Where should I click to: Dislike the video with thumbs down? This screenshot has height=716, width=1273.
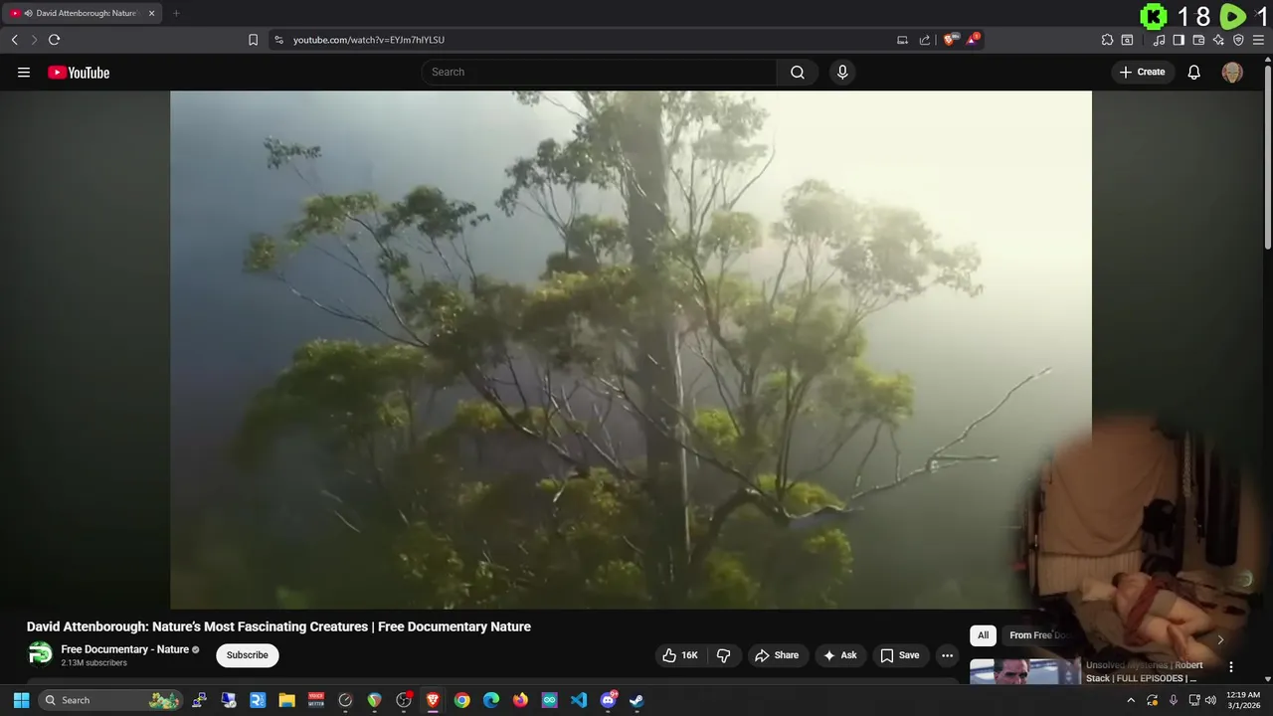click(723, 655)
